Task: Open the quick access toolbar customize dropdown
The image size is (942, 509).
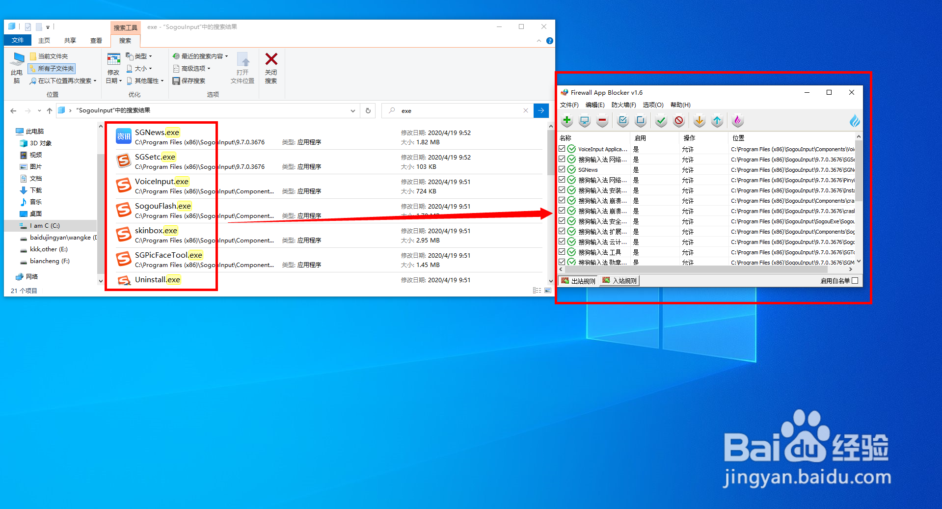Action: (48, 27)
